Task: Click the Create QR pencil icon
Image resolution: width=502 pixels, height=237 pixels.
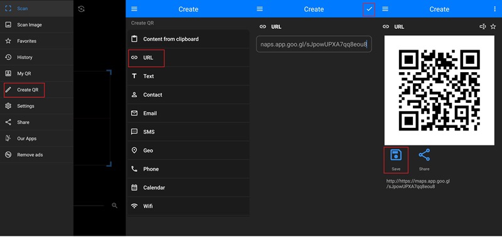Action: 8,90
